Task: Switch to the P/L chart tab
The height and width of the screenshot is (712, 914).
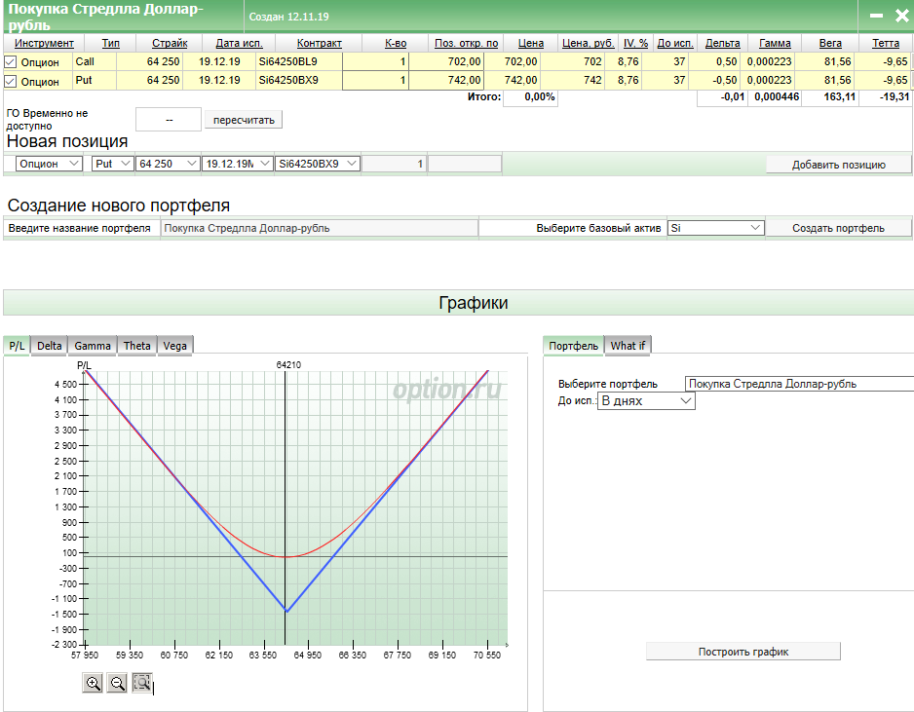Action: tap(17, 346)
